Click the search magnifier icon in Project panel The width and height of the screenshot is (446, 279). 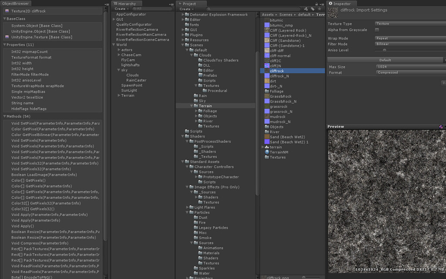pos(209,9)
